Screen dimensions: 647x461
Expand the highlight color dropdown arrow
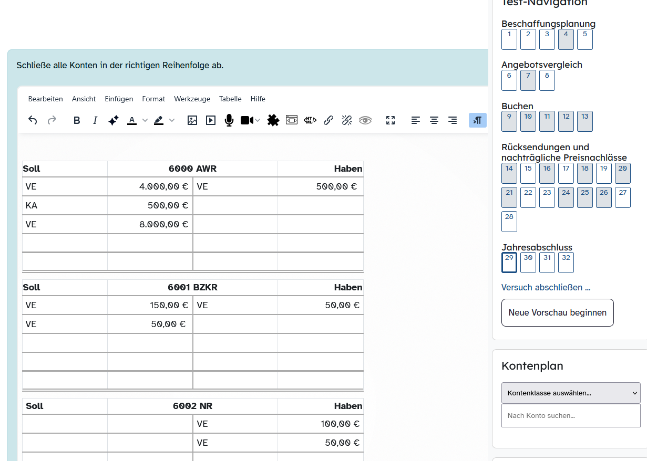tap(171, 120)
